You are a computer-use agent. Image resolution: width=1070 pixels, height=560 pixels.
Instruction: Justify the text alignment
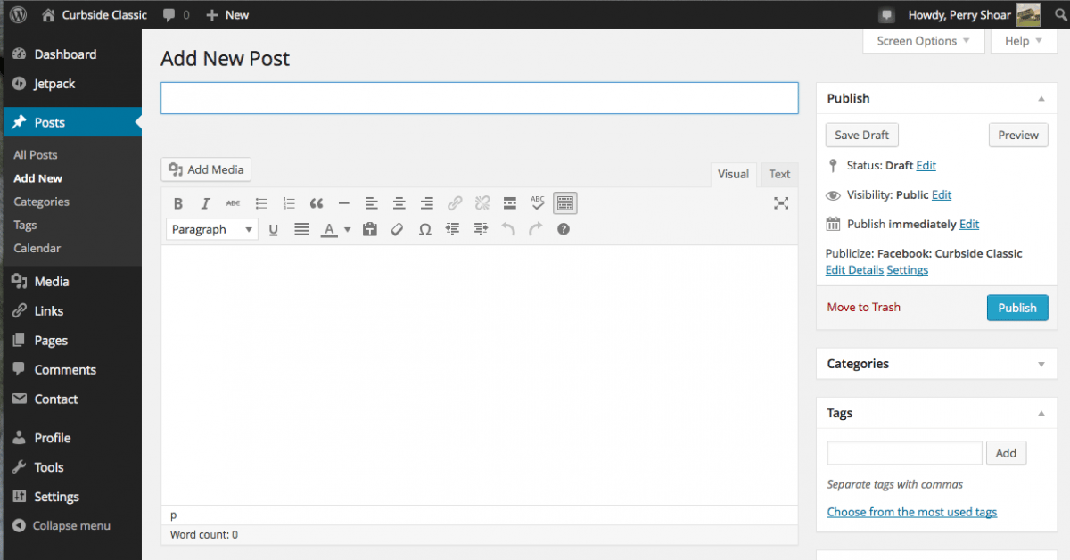point(301,229)
